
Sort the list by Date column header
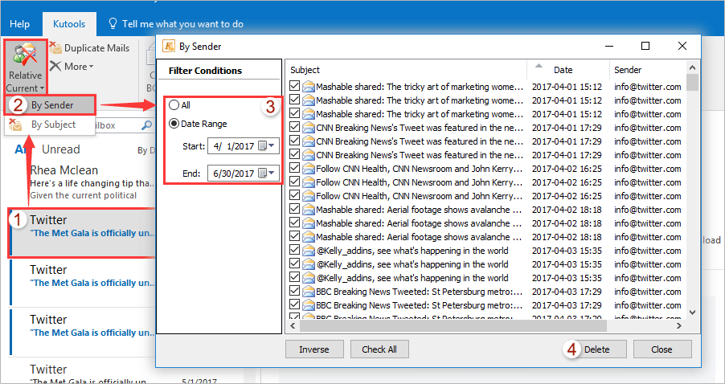click(x=563, y=70)
